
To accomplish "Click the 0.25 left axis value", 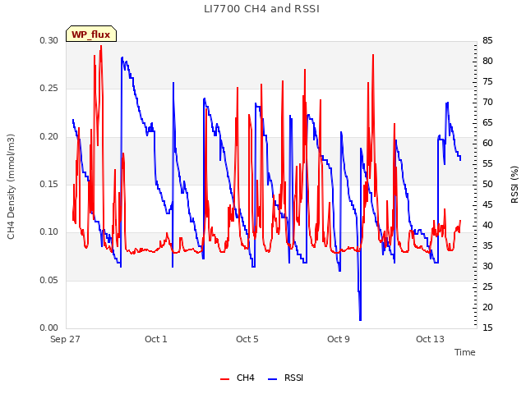I will (49, 89).
